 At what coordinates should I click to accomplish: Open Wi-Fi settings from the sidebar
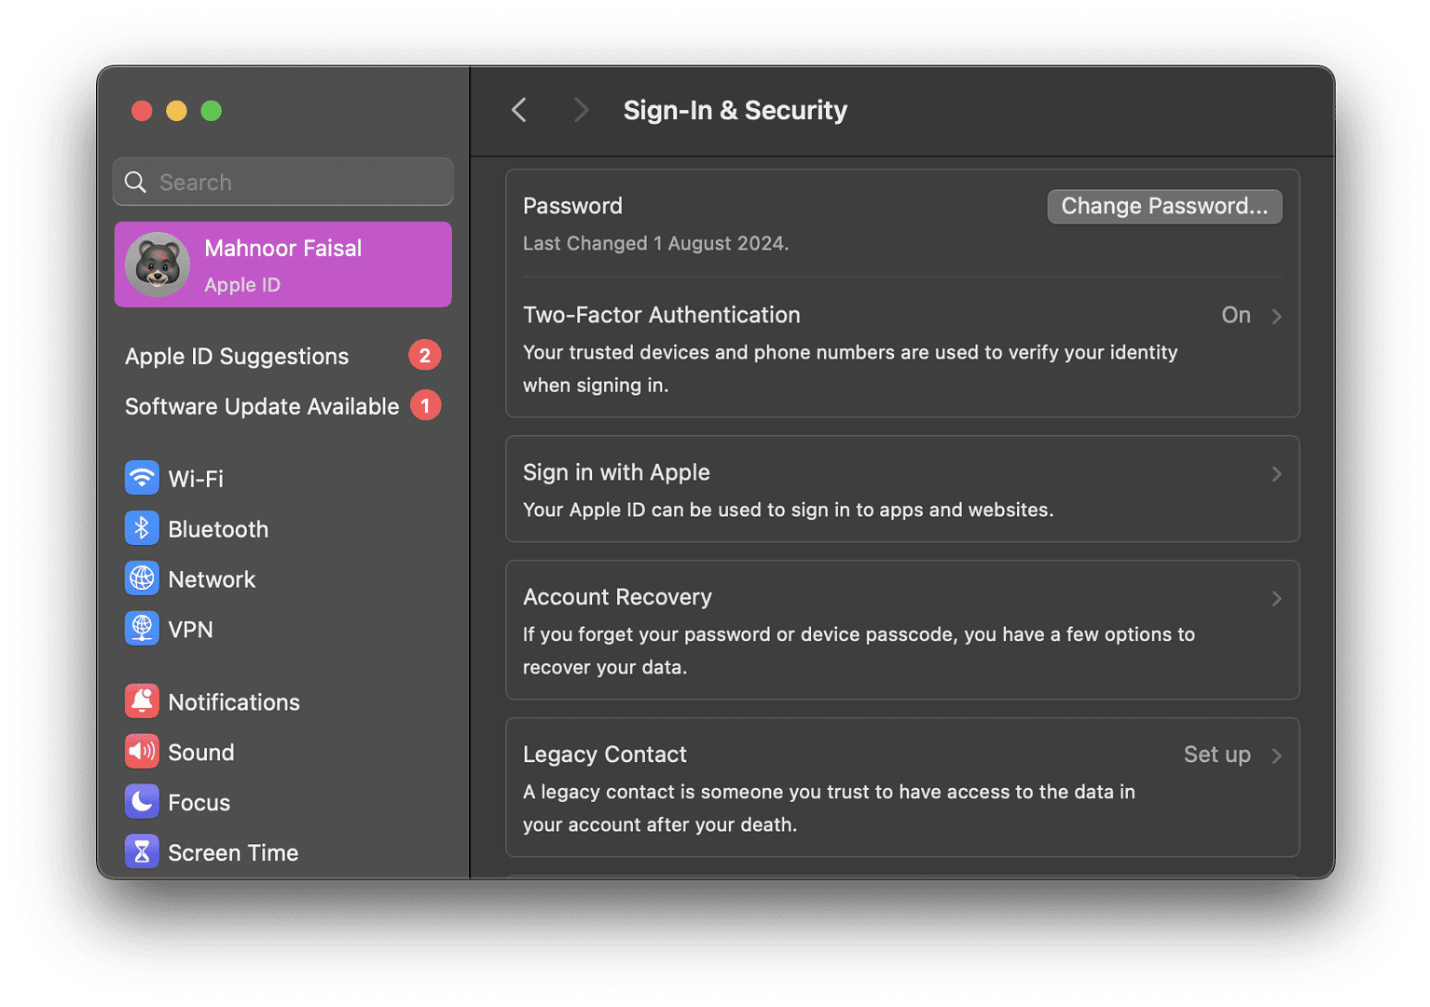pyautogui.click(x=195, y=478)
